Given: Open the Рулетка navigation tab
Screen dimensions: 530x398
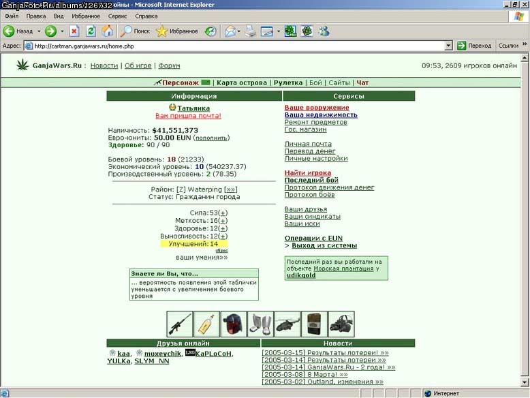Looking at the screenshot, I should (x=288, y=82).
